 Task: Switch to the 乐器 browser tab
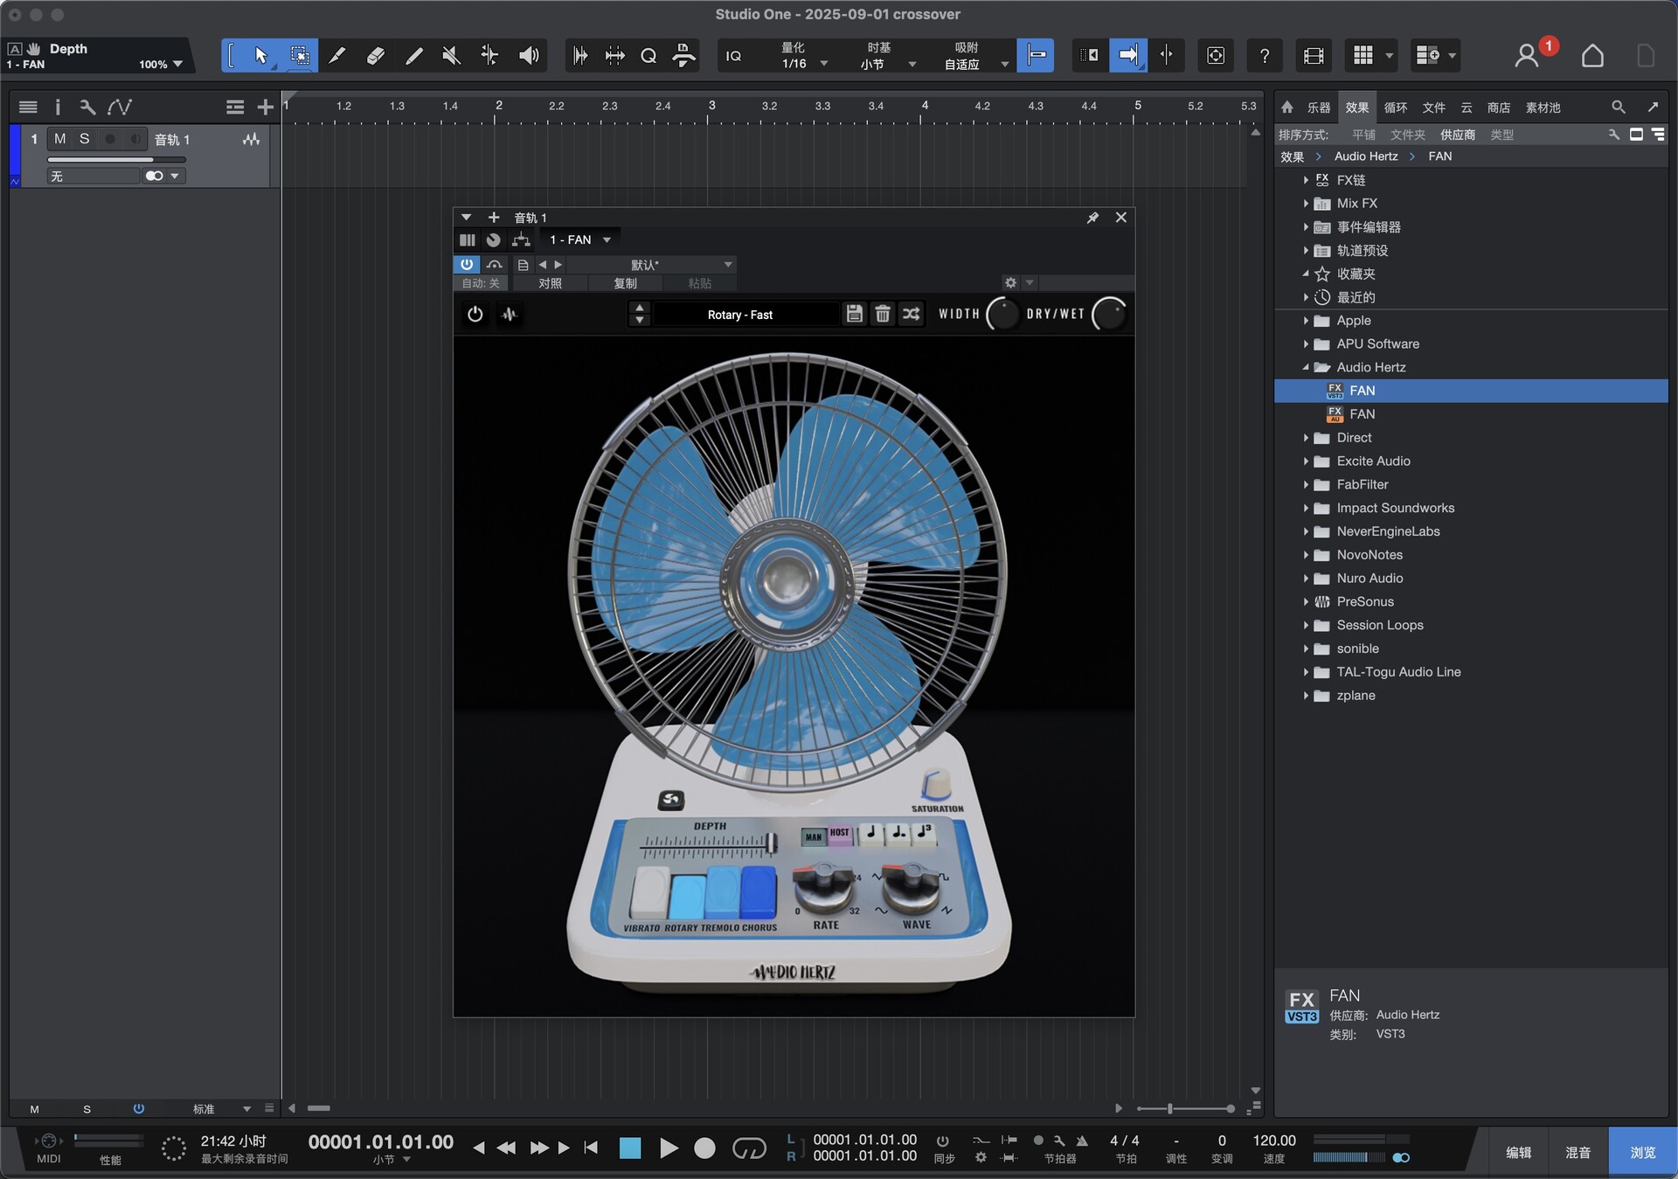[1318, 107]
